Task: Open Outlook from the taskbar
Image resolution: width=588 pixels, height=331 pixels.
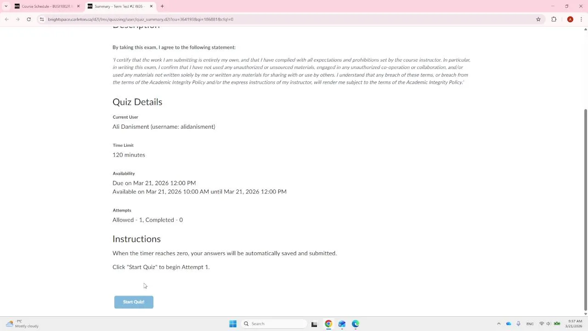Action: point(342,324)
